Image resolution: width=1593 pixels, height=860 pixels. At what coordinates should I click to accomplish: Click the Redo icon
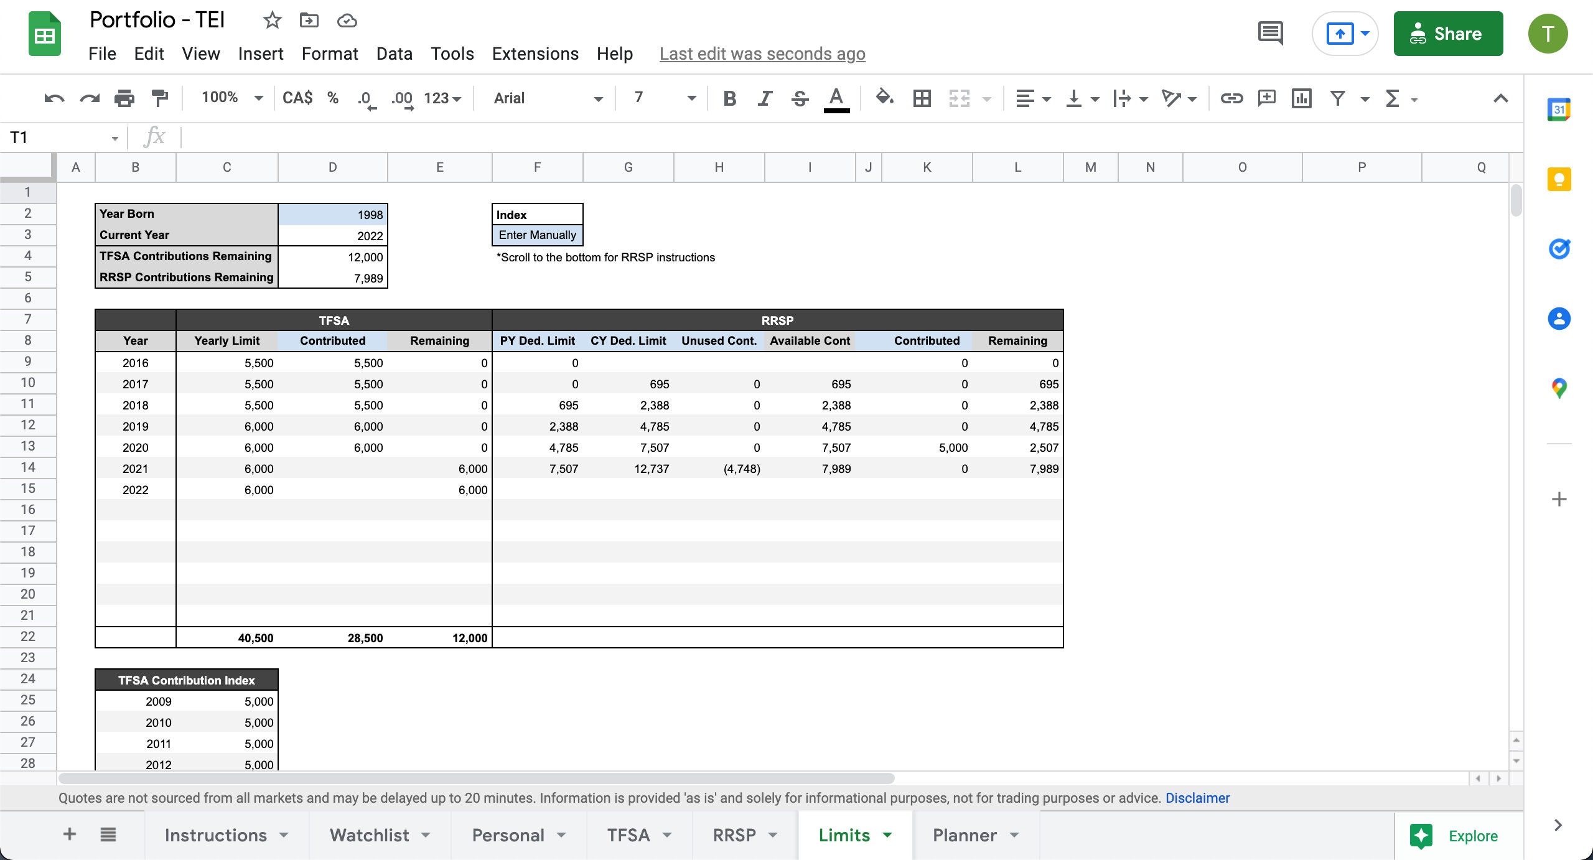[90, 98]
